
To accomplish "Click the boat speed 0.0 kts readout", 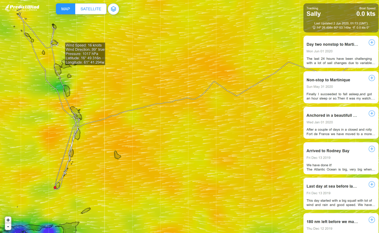I will pos(366,14).
